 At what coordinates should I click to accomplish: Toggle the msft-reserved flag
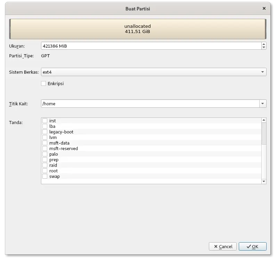coord(45,148)
